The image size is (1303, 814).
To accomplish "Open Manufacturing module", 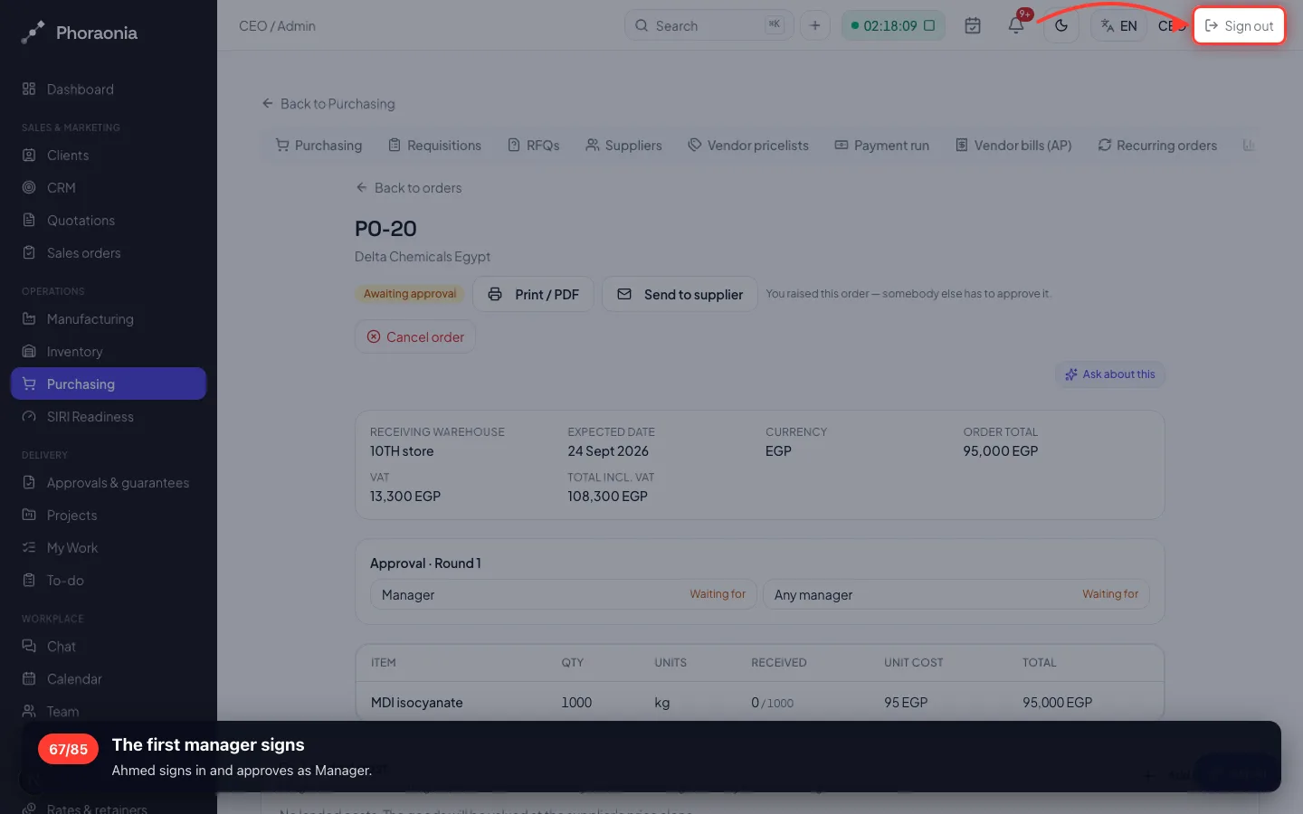I will pyautogui.click(x=109, y=319).
